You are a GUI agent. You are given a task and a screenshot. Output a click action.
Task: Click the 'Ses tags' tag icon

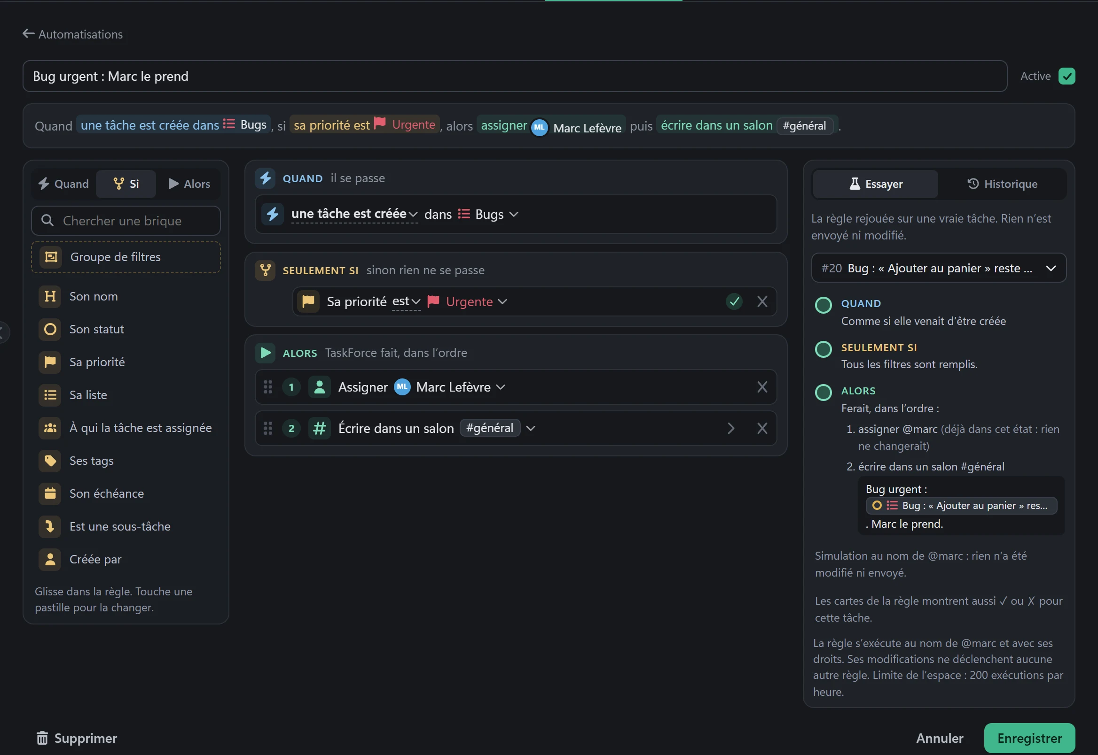[x=50, y=461]
